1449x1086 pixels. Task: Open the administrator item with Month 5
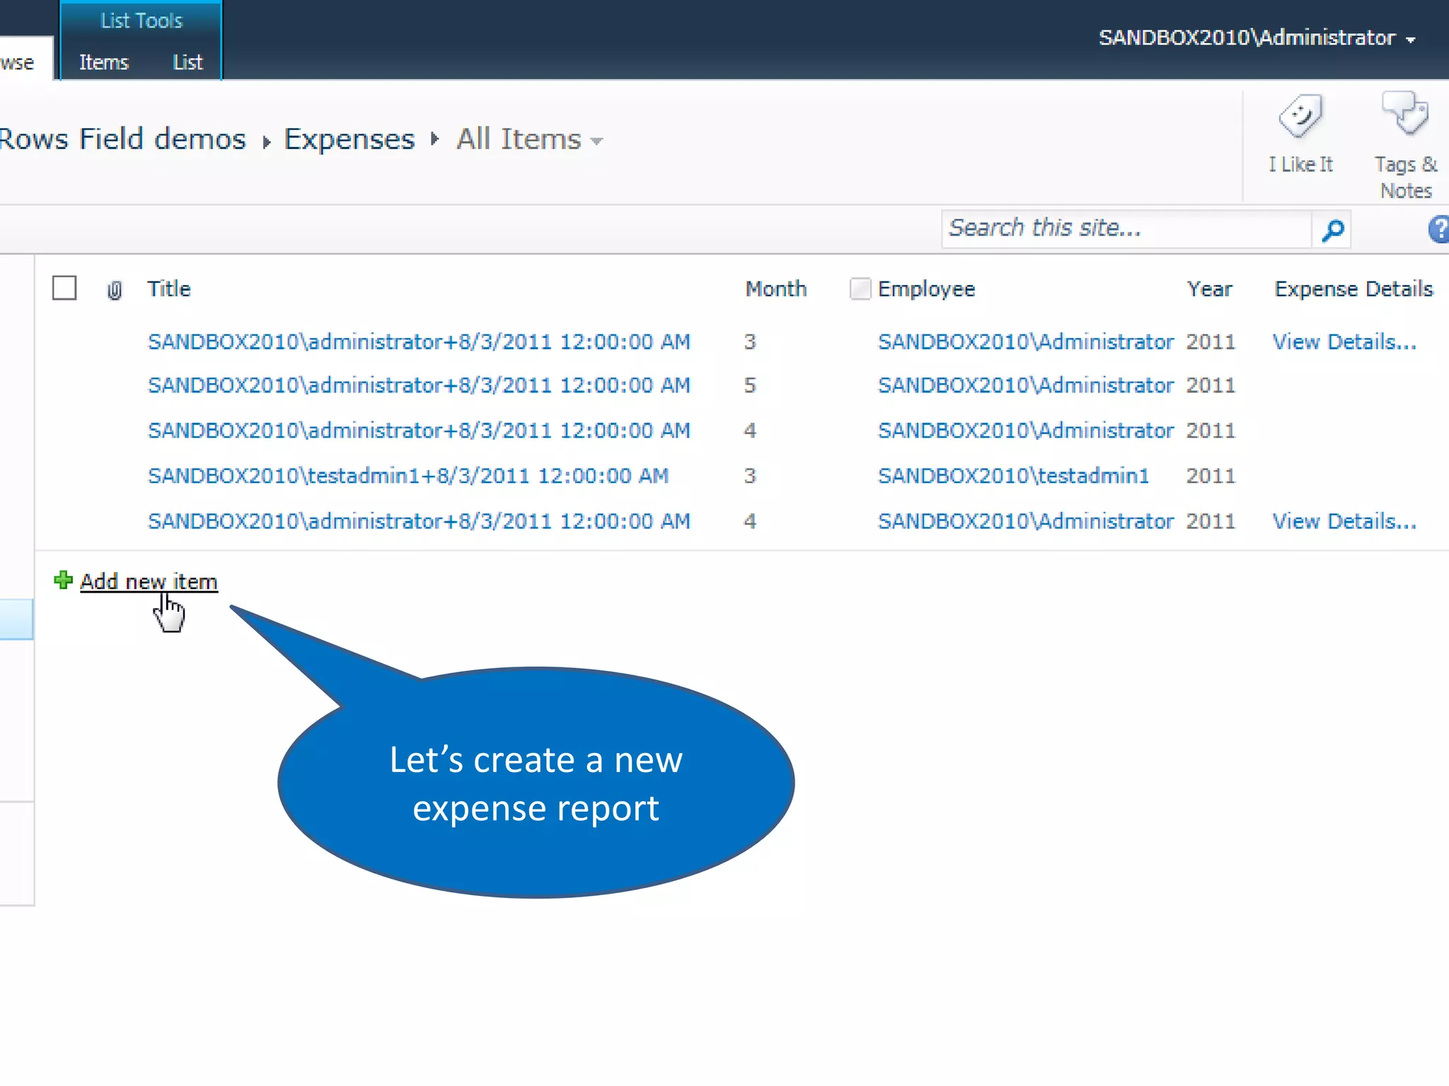click(x=419, y=385)
